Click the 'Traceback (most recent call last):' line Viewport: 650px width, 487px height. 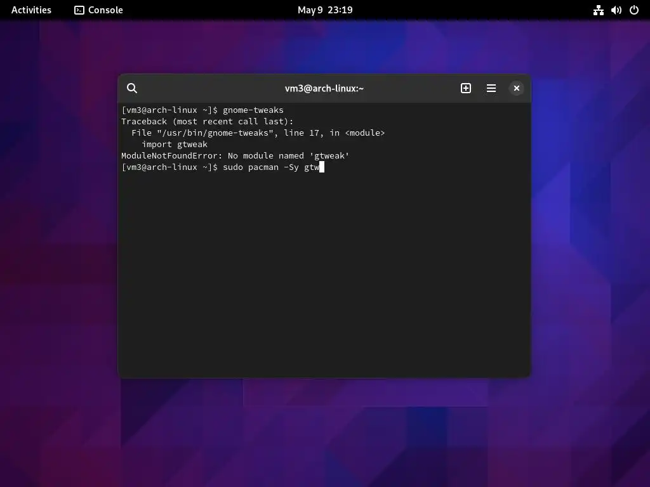208,121
